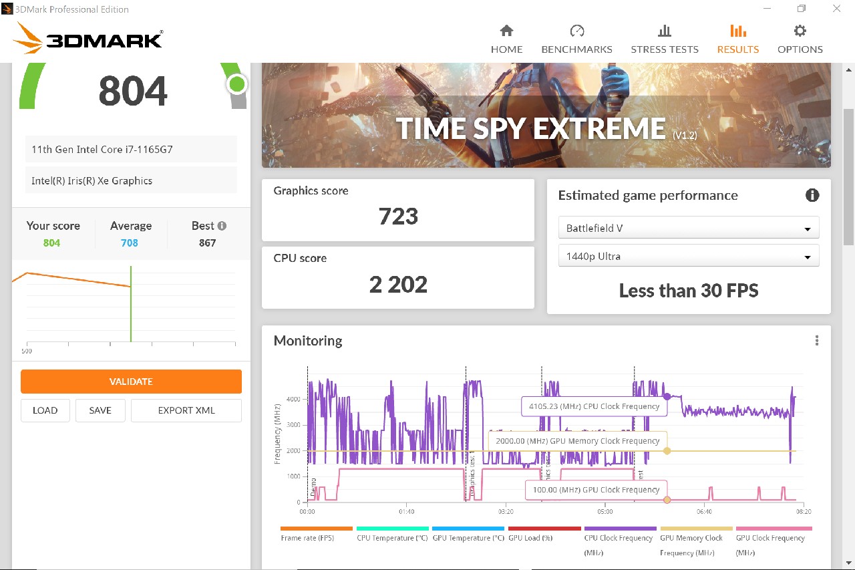Viewport: 855px width, 570px height.
Task: Click the CPU score value 2 202
Action: pos(398,285)
